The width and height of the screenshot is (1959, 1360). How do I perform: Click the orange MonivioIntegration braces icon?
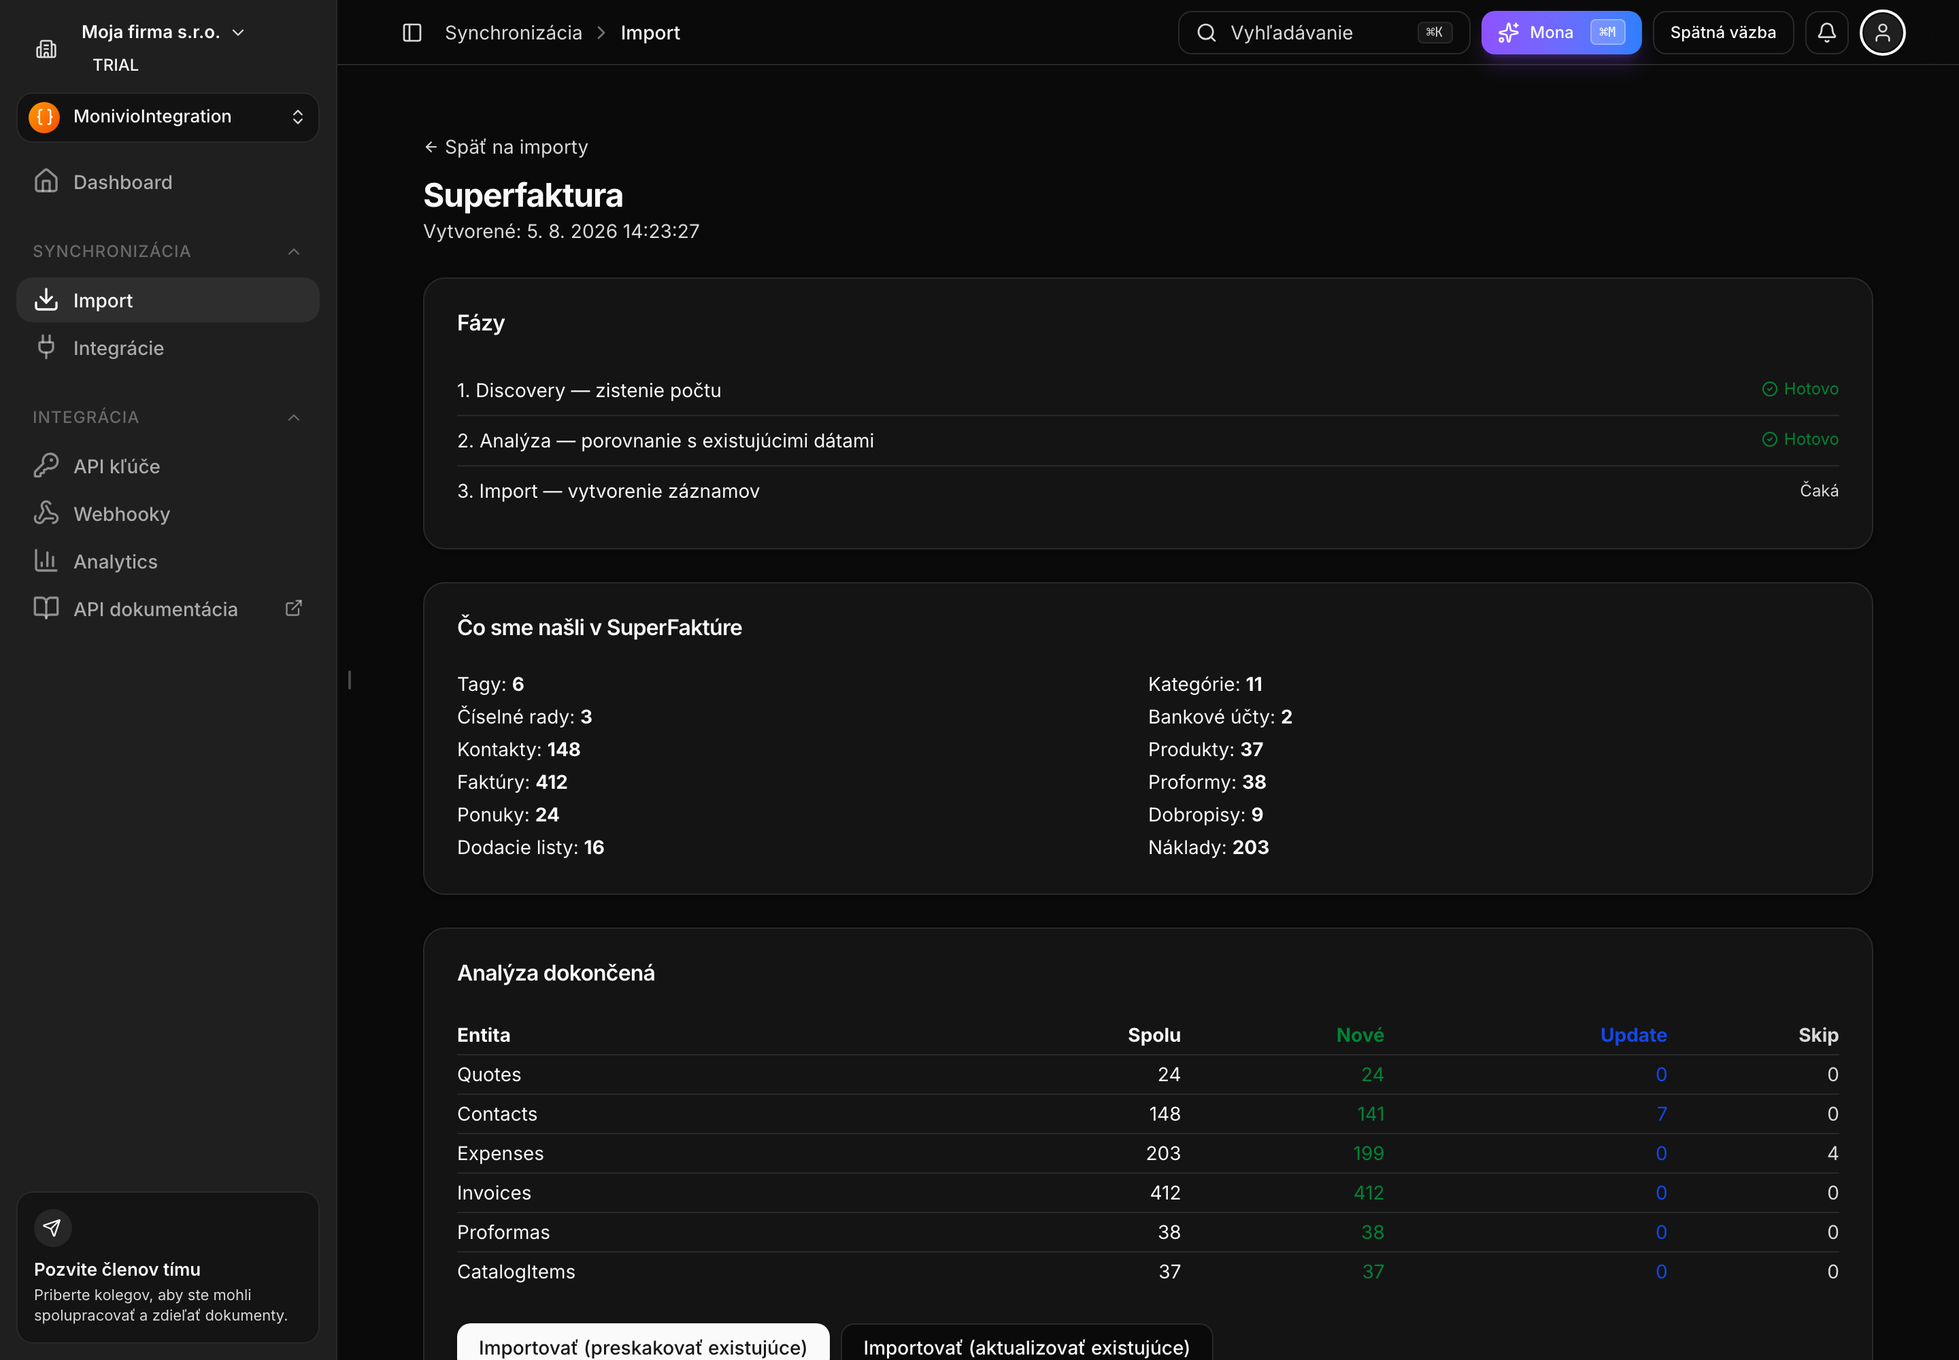pyautogui.click(x=44, y=117)
